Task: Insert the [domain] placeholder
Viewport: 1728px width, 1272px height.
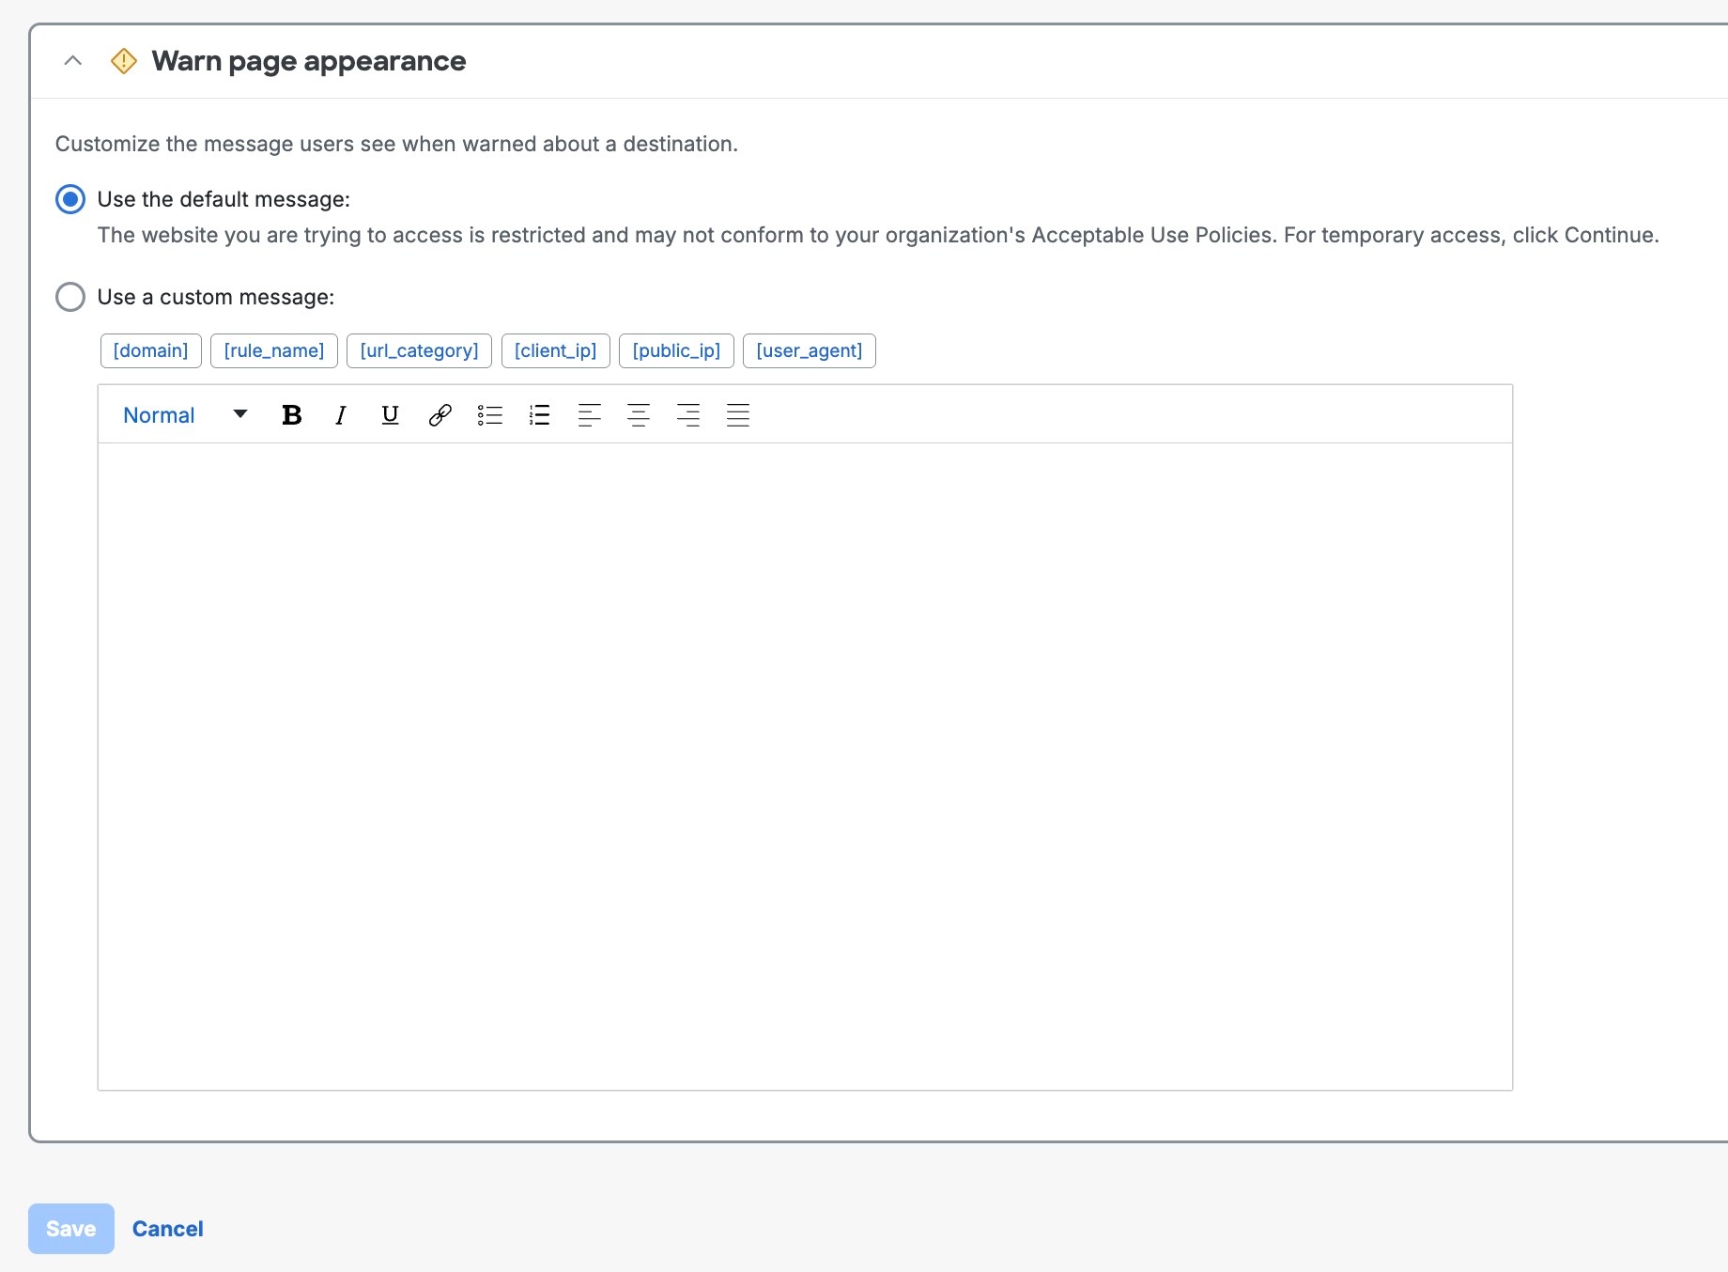Action: (x=151, y=350)
